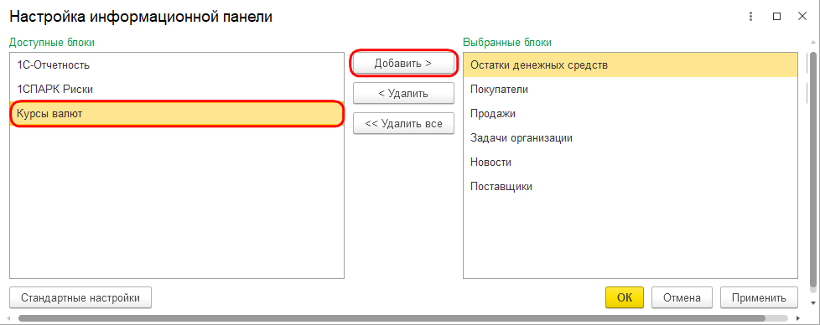The height and width of the screenshot is (325, 820).
Task: Click the horizontal scrollbar right arrow
Action: (x=797, y=317)
